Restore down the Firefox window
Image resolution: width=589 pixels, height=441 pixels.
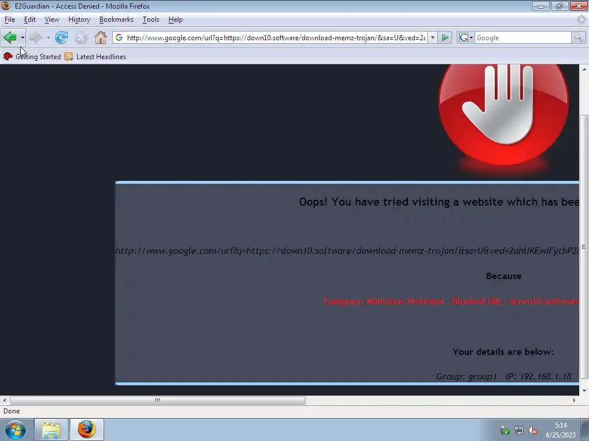point(560,6)
